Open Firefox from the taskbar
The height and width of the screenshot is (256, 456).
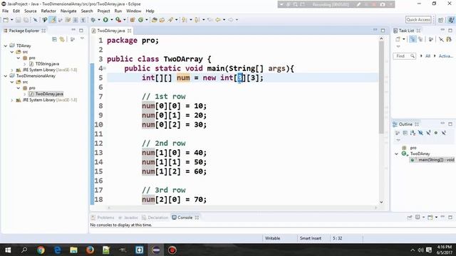pos(90,250)
